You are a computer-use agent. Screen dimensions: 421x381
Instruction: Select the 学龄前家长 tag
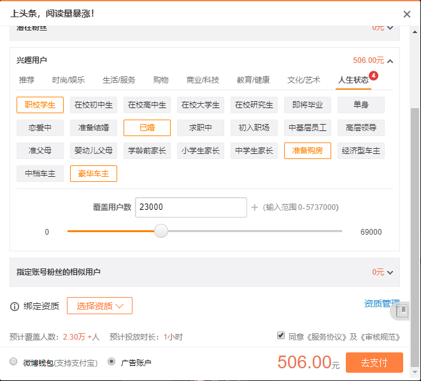tap(147, 151)
